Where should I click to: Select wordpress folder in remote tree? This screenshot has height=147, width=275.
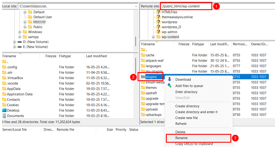point(170,22)
